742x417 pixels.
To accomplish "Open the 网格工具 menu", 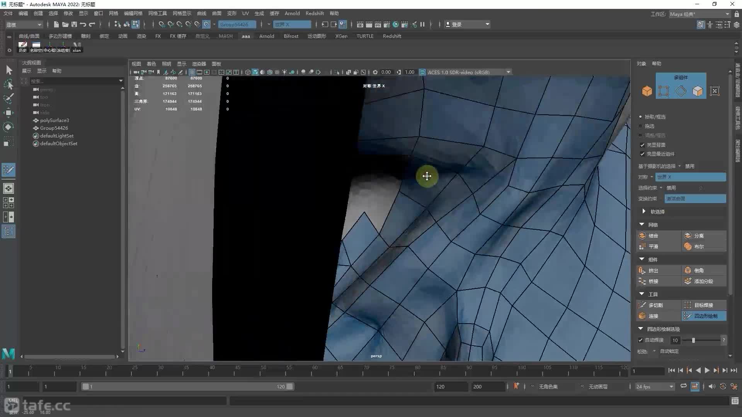I will point(158,13).
